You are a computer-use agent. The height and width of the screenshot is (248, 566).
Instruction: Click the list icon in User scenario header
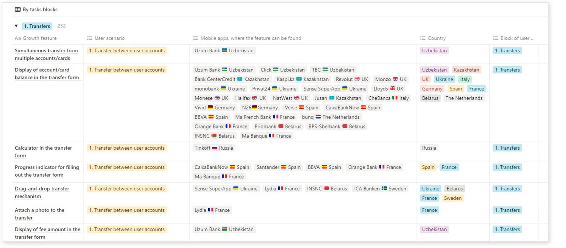coord(90,38)
